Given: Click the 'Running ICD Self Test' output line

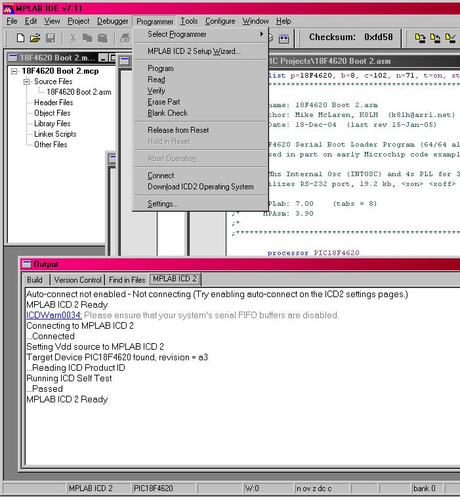Looking at the screenshot, I should [69, 378].
